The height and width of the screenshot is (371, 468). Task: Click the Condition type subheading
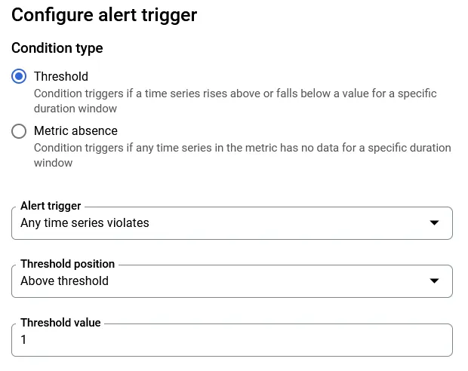click(57, 48)
